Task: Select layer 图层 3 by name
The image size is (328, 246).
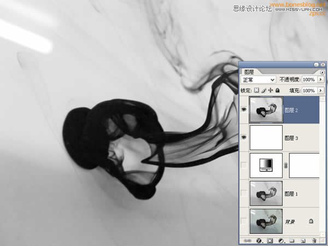Action: click(x=291, y=138)
